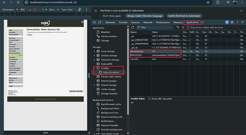246x135 pixels.
Task: Switch to the Performance tab
Action: [x=163, y=22]
